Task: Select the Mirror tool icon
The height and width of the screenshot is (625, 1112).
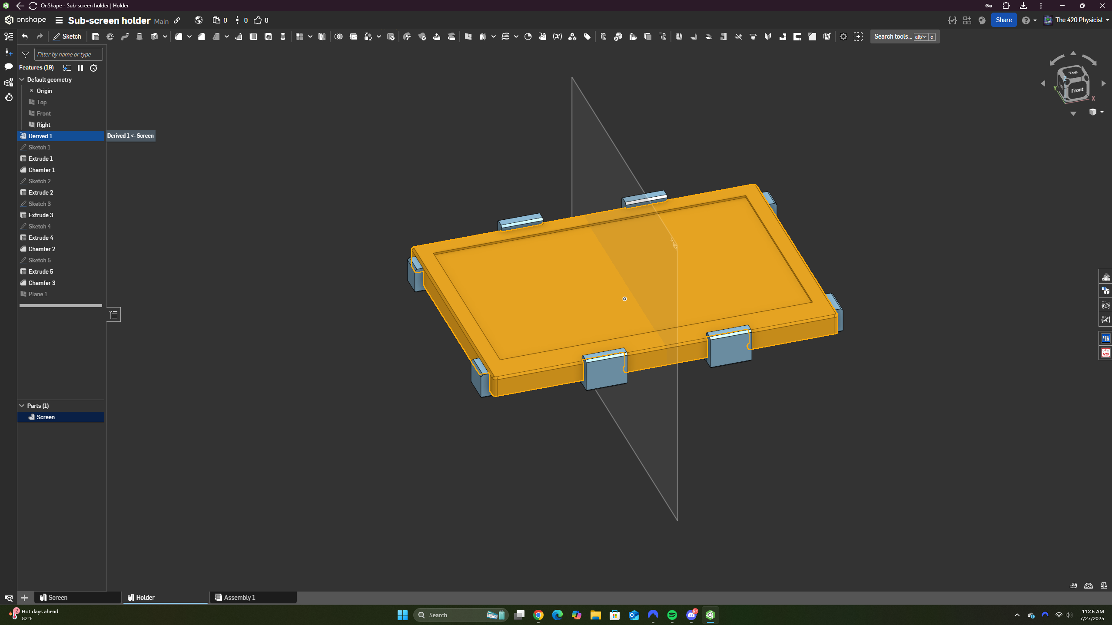Action: [322, 36]
